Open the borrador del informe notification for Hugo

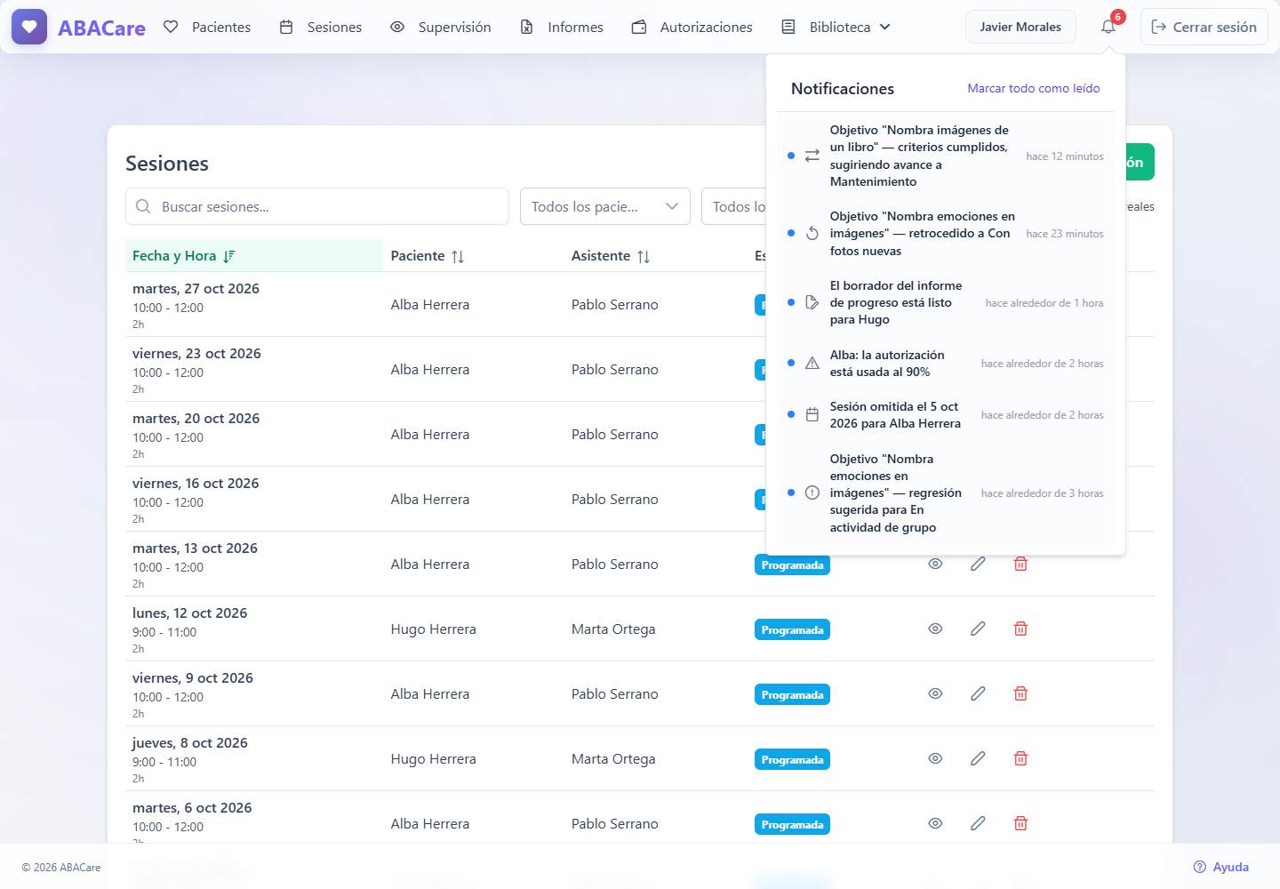[x=946, y=302]
